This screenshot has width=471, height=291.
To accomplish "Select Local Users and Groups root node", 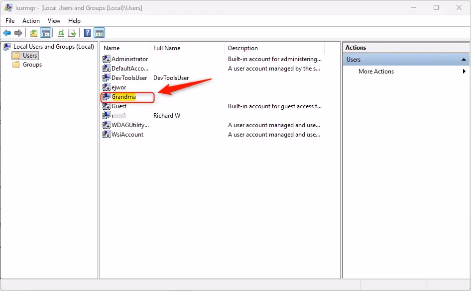I will tap(53, 47).
